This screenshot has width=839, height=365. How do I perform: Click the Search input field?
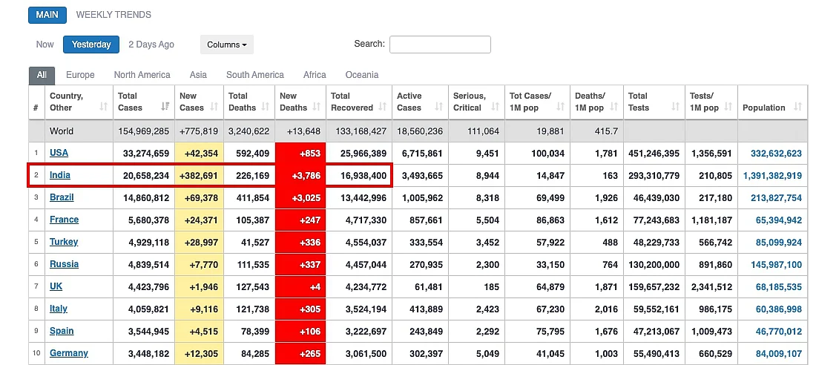pos(440,45)
